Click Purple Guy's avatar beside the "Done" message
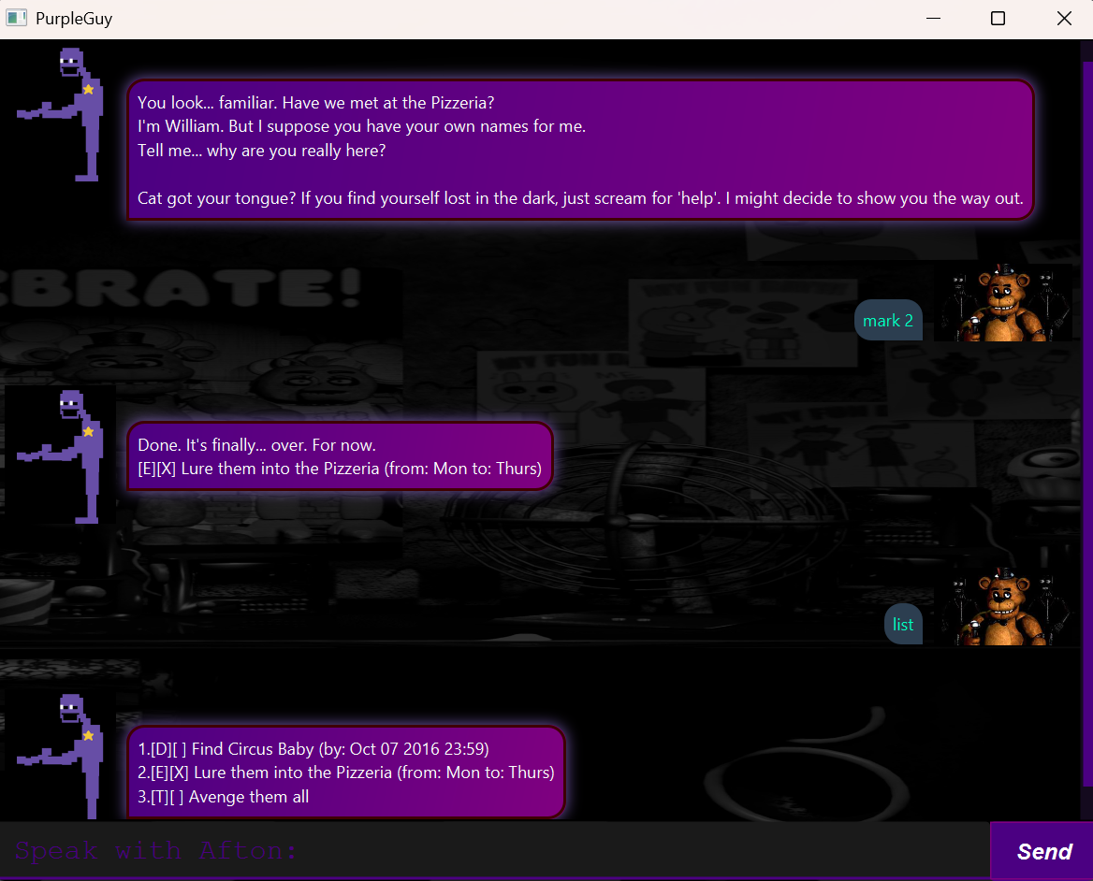This screenshot has height=881, width=1093. pyautogui.click(x=60, y=455)
